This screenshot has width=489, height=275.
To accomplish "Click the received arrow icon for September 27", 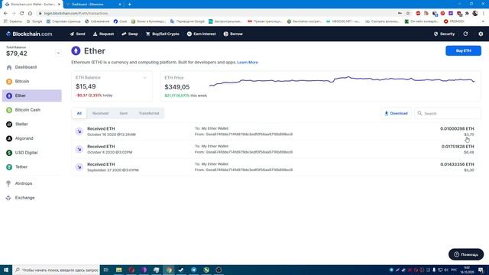I will pos(79,167).
